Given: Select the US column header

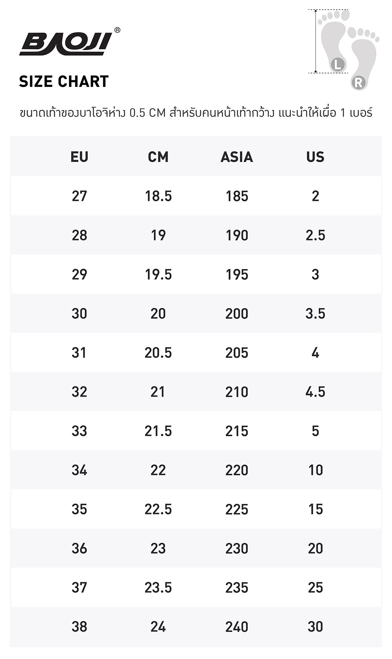Looking at the screenshot, I should point(315,157).
